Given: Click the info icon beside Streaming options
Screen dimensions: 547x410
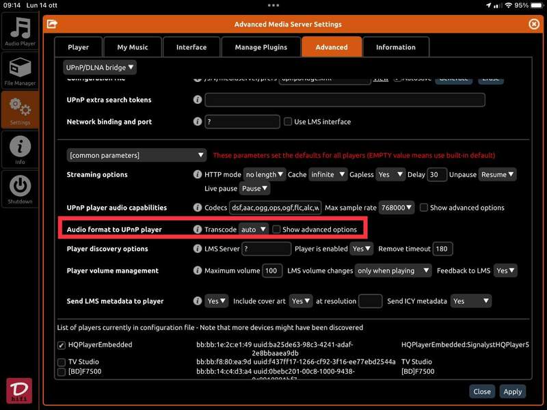Looking at the screenshot, I should point(198,175).
